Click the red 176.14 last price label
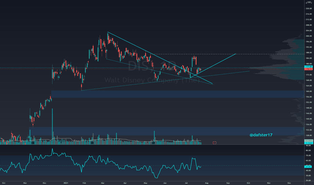 coord(308,69)
